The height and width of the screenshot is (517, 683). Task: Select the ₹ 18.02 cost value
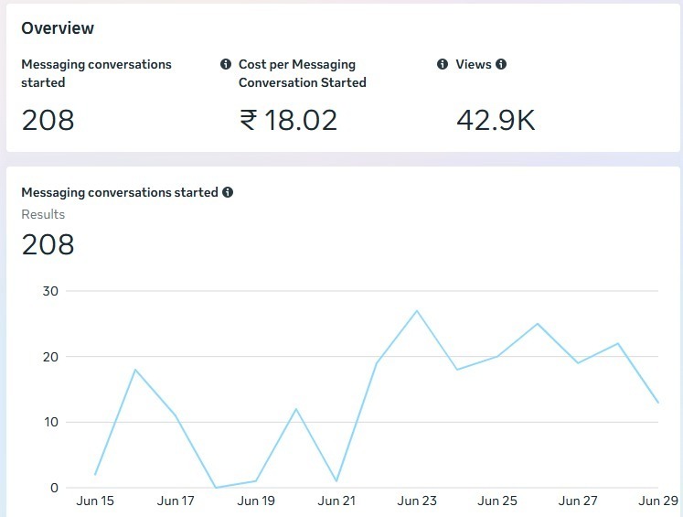point(288,120)
